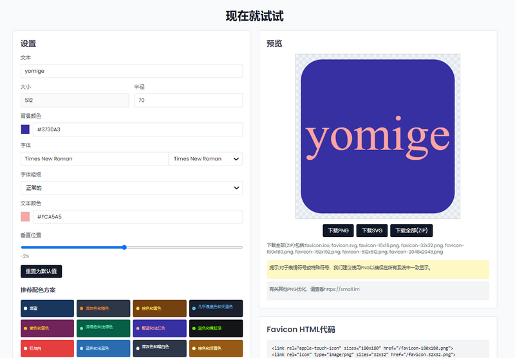Click the 半径 radius input field
Screen dimensions: 515x358
click(x=188, y=100)
